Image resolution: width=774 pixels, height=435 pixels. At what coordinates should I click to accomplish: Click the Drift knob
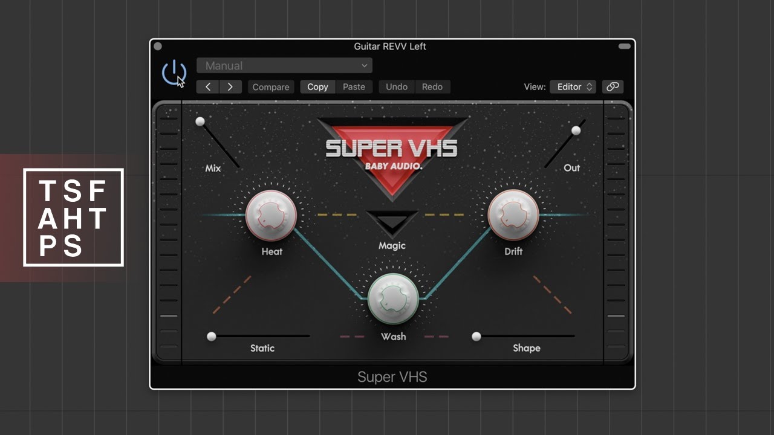513,216
